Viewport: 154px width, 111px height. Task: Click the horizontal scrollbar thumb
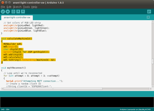tap(53, 89)
